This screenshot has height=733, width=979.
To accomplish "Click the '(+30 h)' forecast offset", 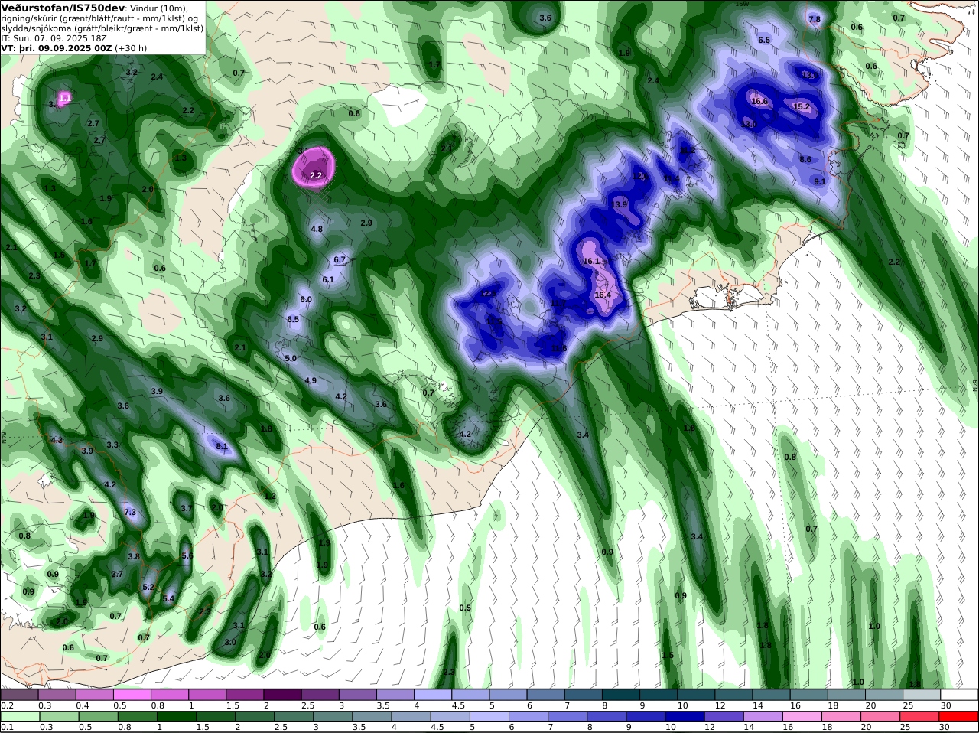I will (131, 47).
